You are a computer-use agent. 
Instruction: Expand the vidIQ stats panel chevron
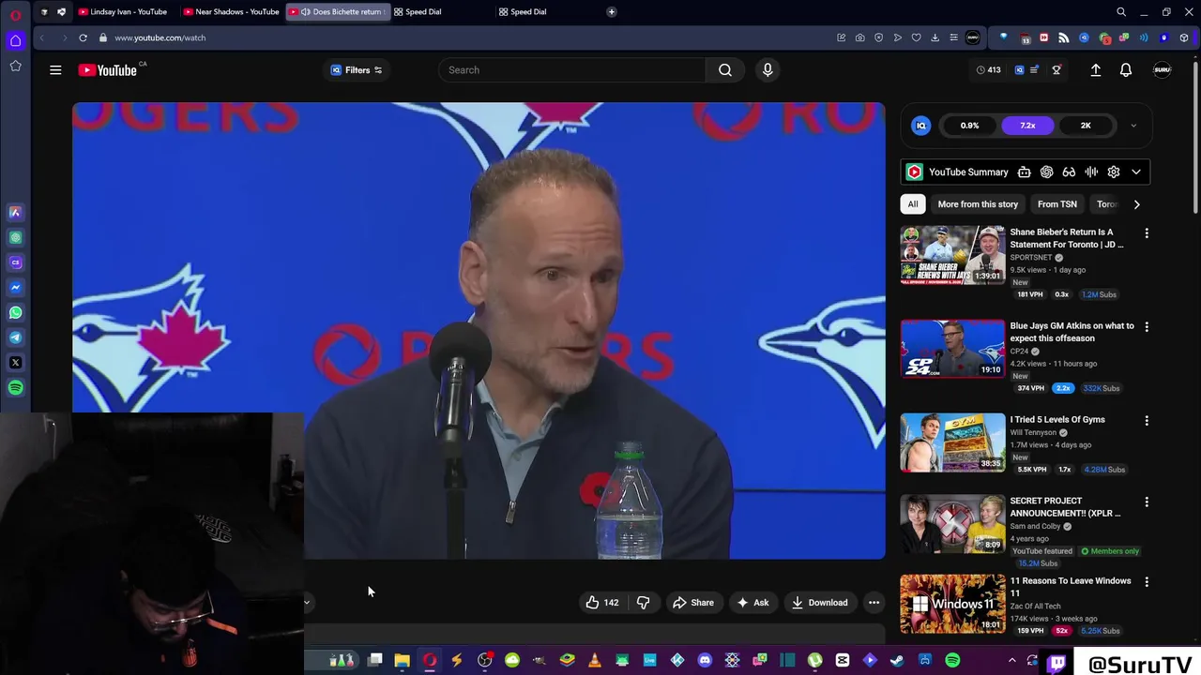1133,126
